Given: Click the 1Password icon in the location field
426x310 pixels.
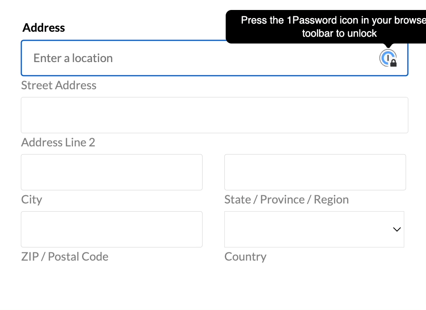Looking at the screenshot, I should click(x=387, y=58).
